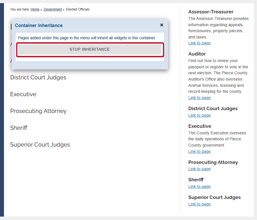Select District Court Judges heading in main content
This screenshot has height=220, width=257.
[38, 77]
